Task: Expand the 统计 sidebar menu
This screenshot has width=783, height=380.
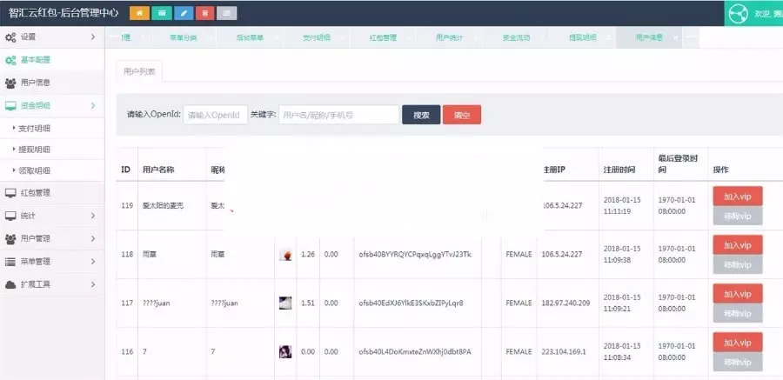Action: (52, 215)
